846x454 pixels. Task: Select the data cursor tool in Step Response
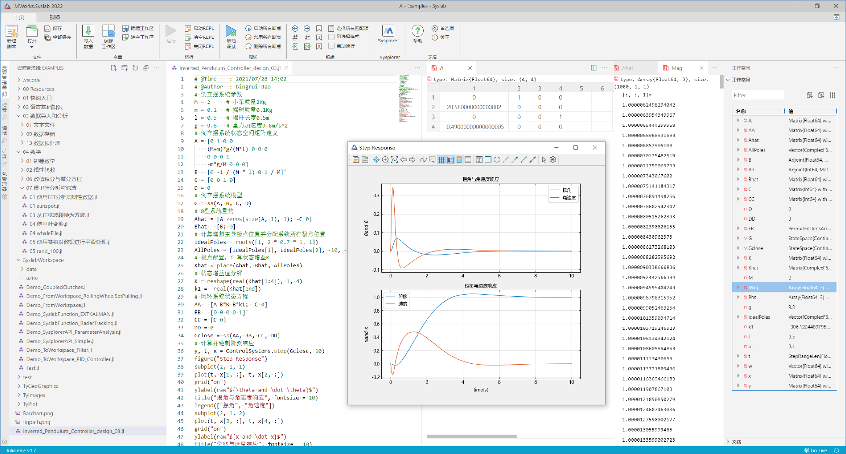coord(423,160)
